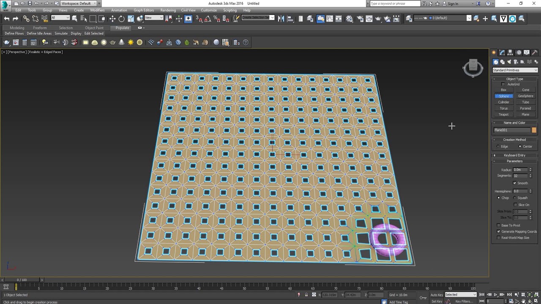The image size is (541, 304).
Task: Open the Render Setup teapot icon
Action: coord(360,19)
